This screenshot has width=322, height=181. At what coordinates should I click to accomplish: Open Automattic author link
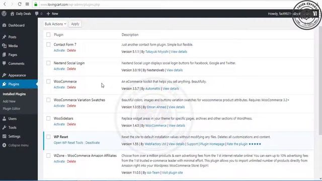point(153,88)
